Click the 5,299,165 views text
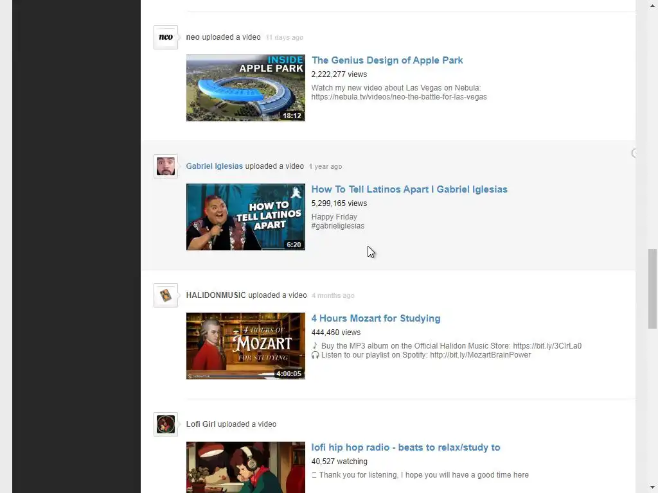This screenshot has height=493, width=658. 339,203
